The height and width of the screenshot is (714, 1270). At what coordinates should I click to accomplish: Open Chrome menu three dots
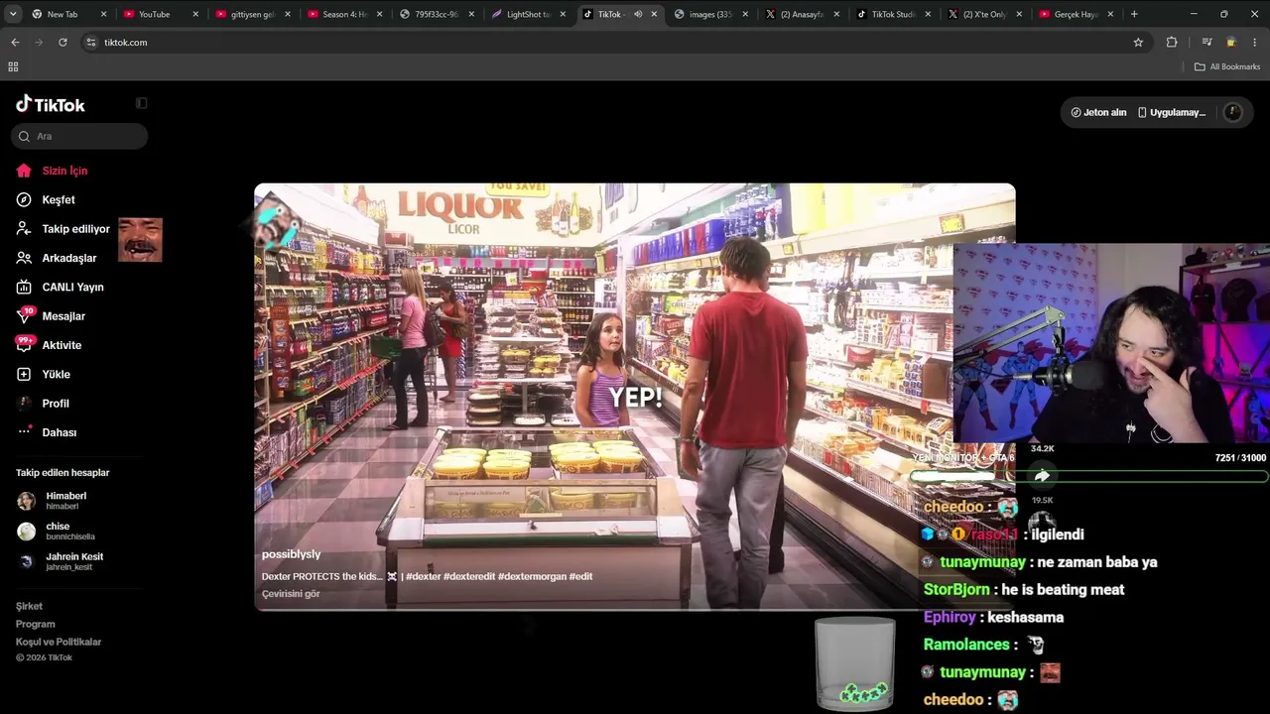[1255, 42]
